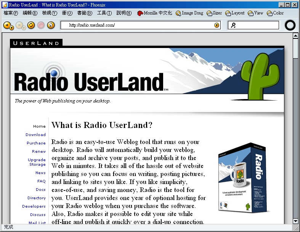Click the Home sidebar link
This screenshot has height=232, width=300.
click(x=39, y=126)
